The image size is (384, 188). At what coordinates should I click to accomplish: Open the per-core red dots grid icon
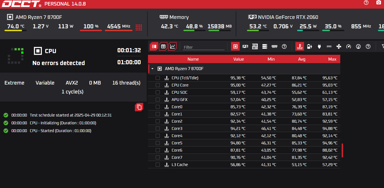click(x=139, y=27)
